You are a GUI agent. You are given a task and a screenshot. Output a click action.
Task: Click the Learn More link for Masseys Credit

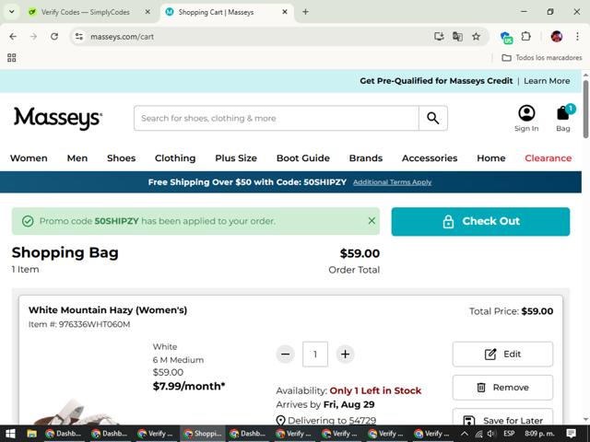pos(547,81)
